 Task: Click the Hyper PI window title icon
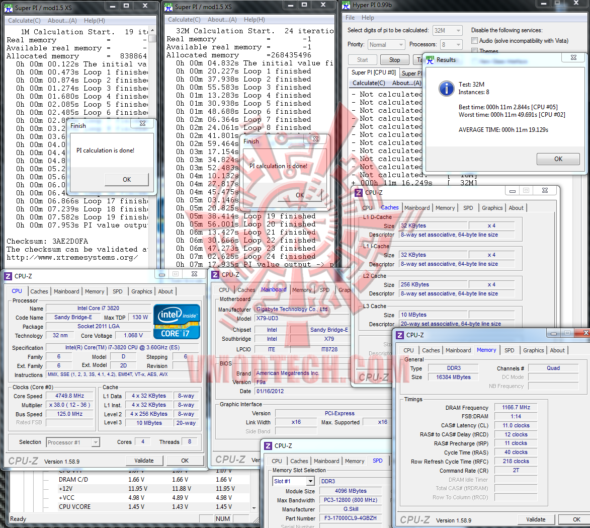tap(346, 5)
